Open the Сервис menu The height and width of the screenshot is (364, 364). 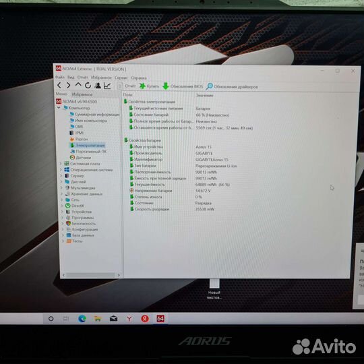[121, 78]
